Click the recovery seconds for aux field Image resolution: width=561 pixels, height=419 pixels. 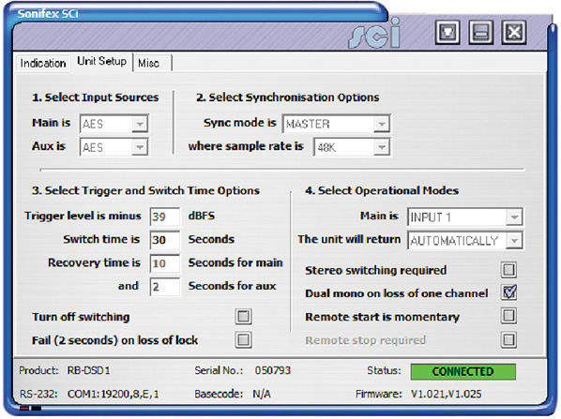point(165,287)
